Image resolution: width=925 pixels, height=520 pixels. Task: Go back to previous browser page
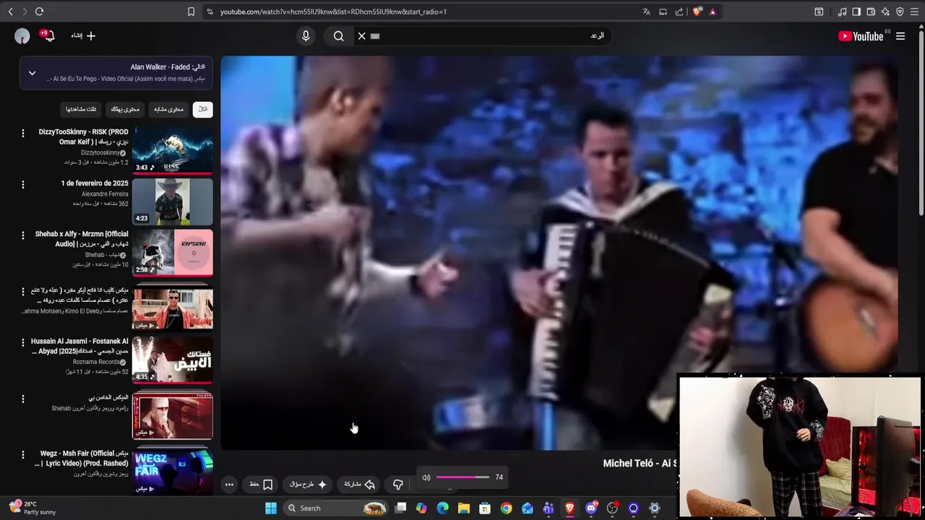(x=10, y=12)
